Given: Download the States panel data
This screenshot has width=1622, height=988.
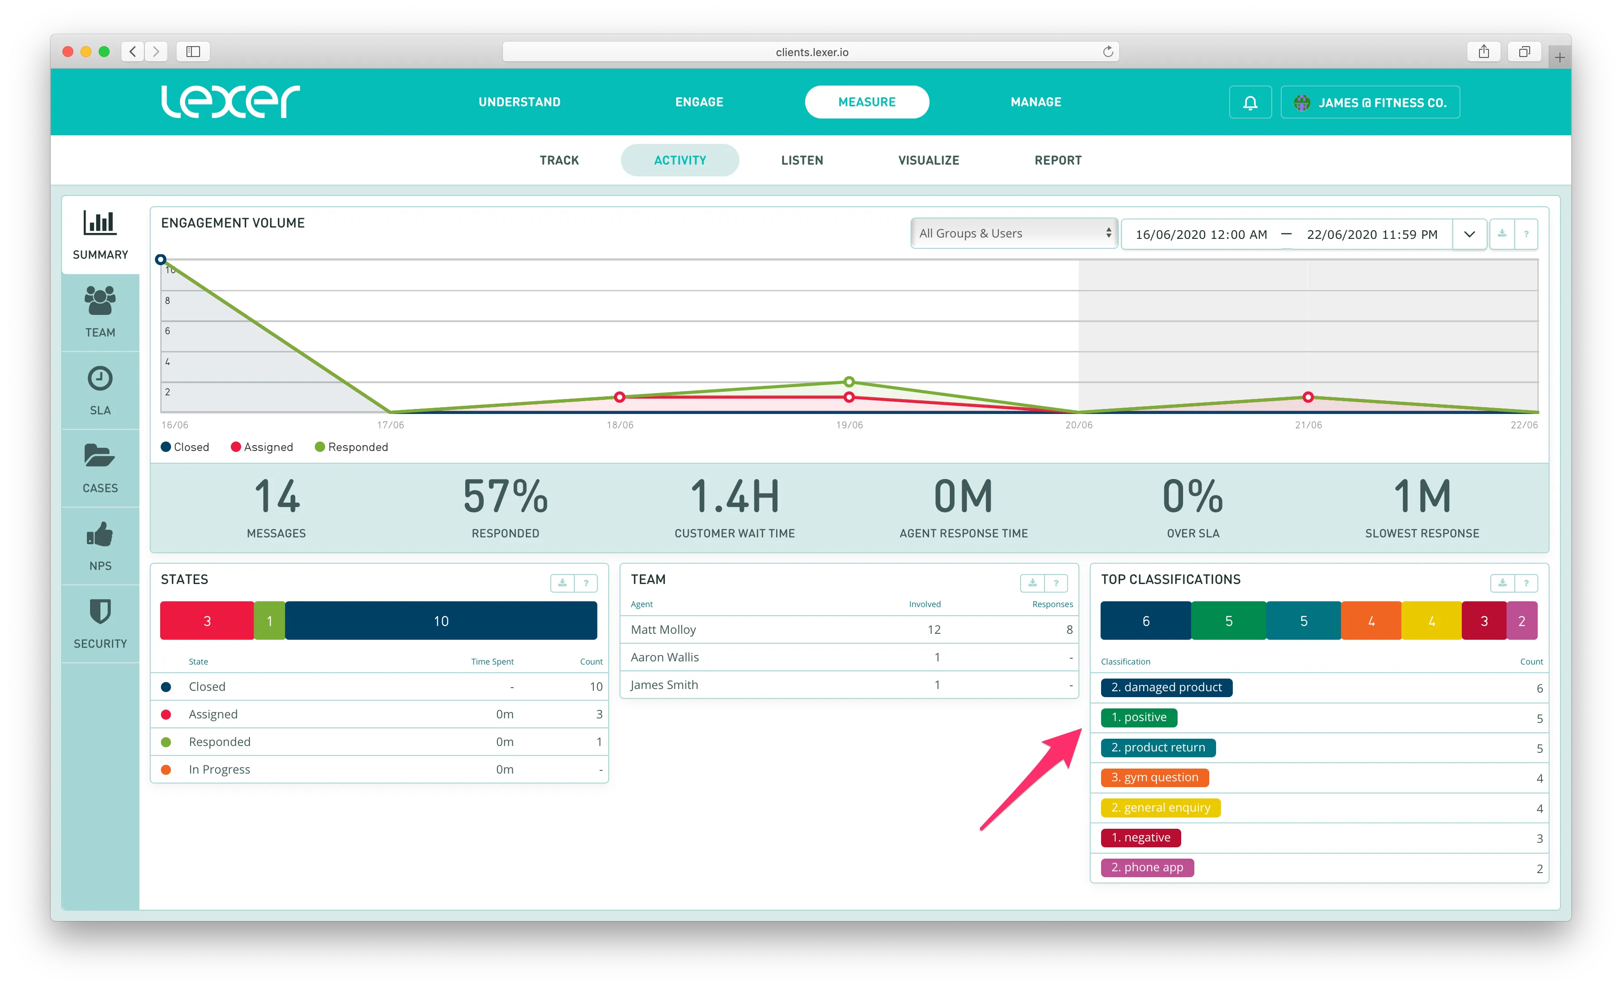Looking at the screenshot, I should 562,583.
